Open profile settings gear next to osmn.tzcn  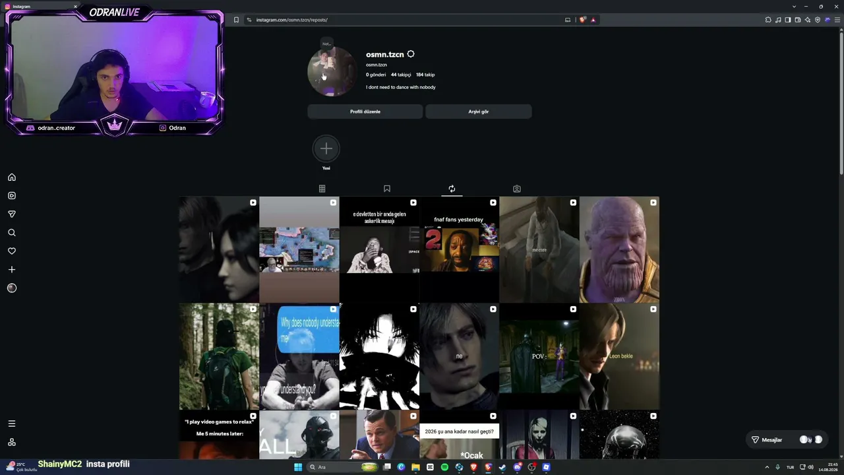click(x=411, y=54)
